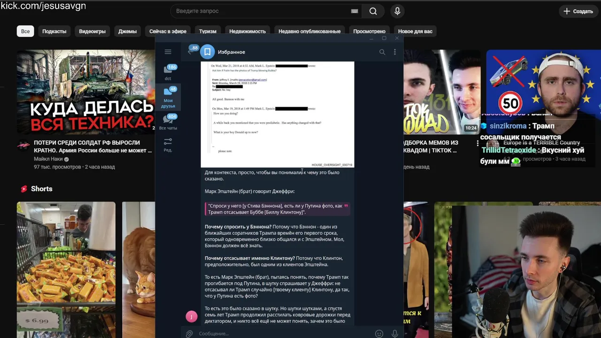Minimize the Telegram window
This screenshot has height=338, width=601.
(371, 38)
